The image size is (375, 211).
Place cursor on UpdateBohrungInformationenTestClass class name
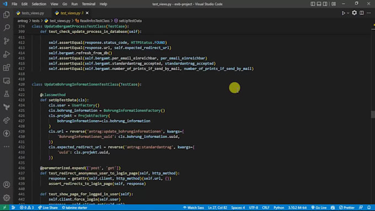[x=81, y=85]
